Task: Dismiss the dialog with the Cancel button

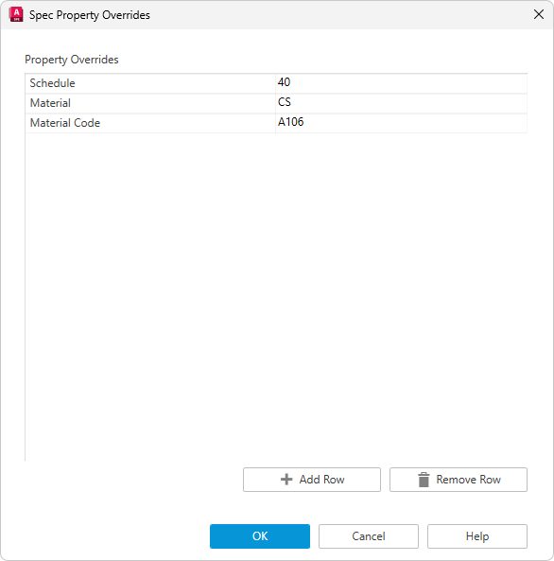Action: point(369,536)
